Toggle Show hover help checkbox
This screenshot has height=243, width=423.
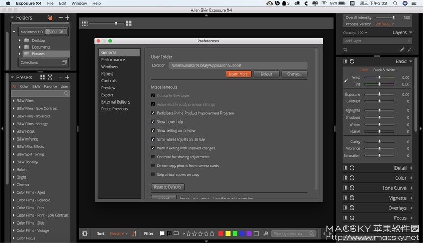coord(153,122)
